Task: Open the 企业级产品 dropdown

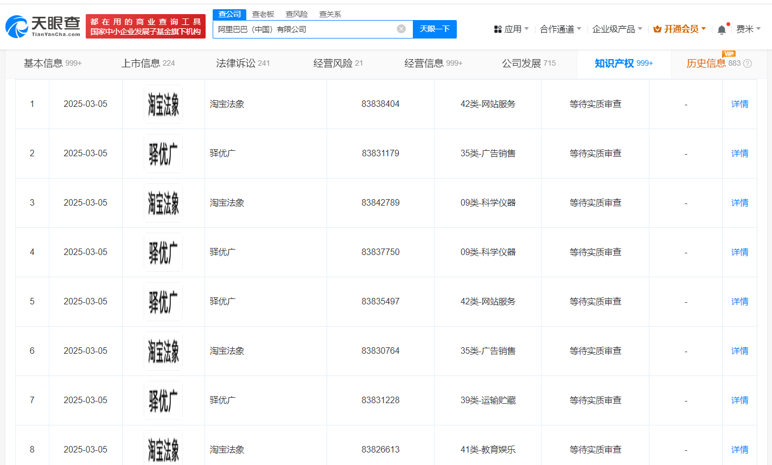Action: click(617, 29)
